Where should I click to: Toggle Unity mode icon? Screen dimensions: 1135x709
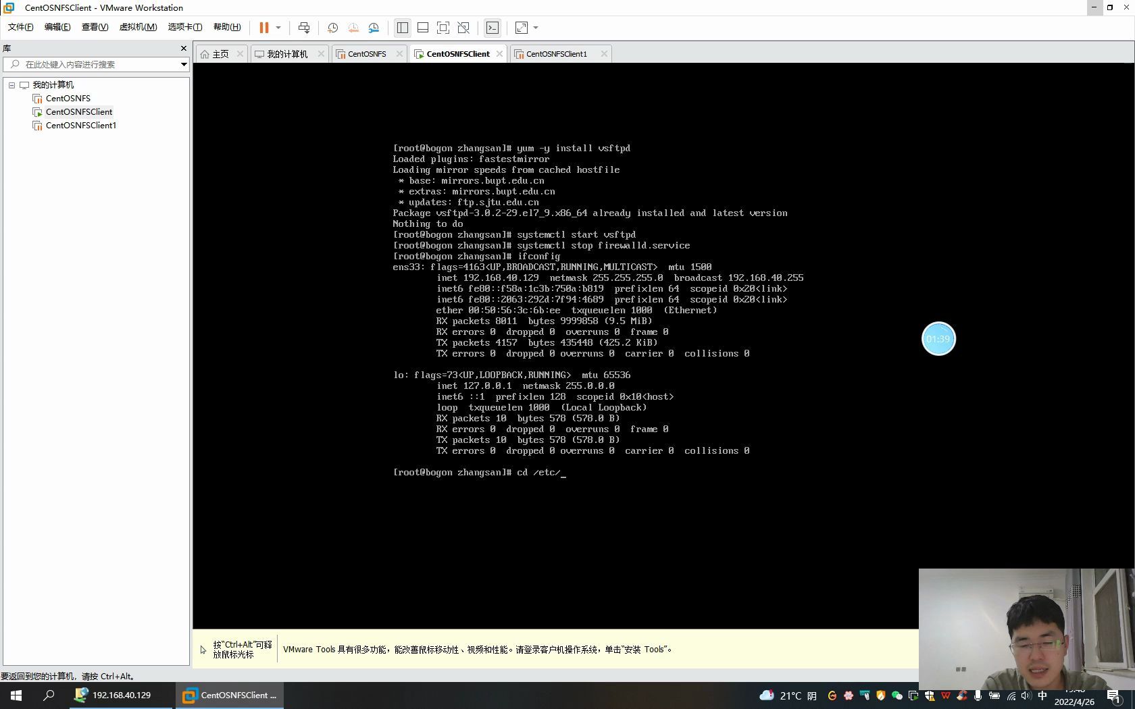pos(463,28)
